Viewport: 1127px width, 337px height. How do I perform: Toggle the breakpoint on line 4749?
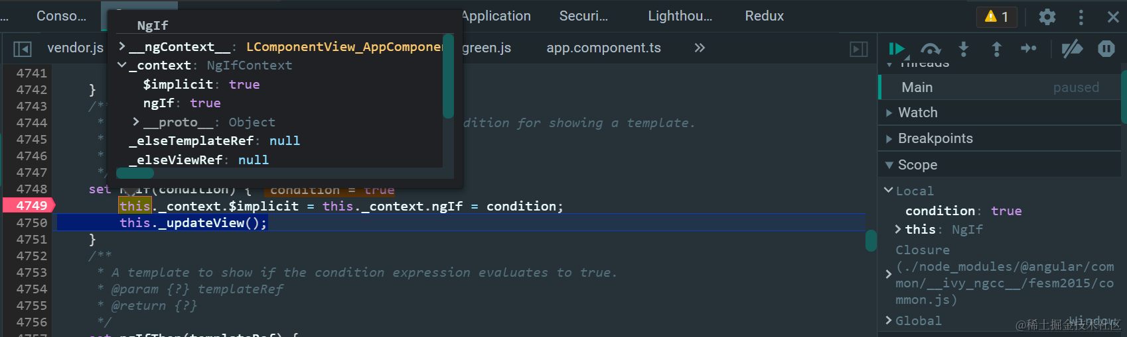(x=31, y=206)
